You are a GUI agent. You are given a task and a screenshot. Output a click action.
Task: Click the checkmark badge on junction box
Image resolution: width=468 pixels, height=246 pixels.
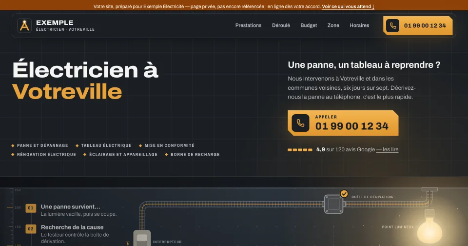point(344,194)
